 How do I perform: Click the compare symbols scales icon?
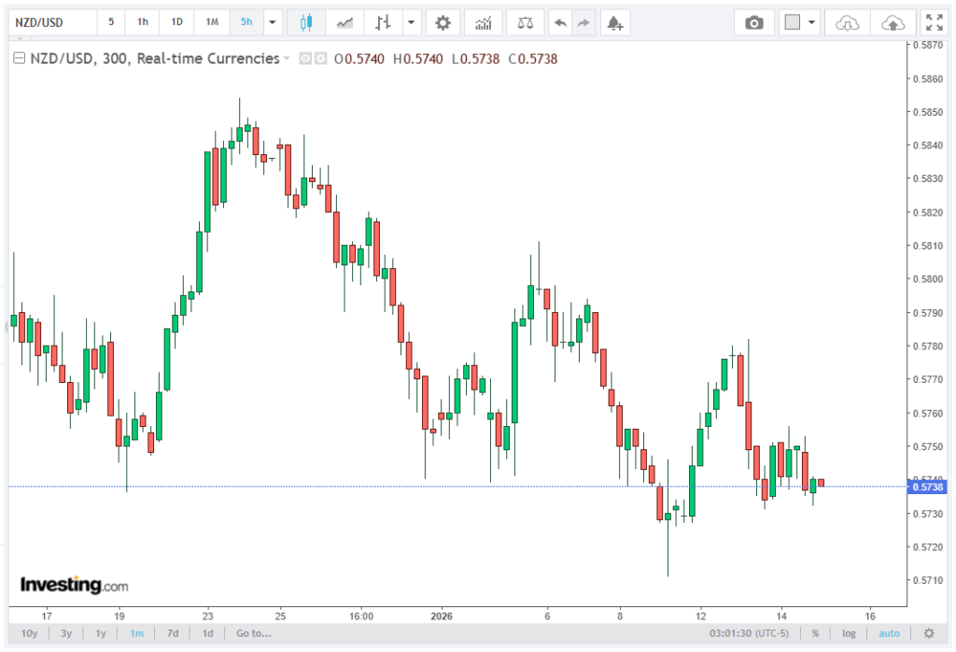click(x=527, y=21)
